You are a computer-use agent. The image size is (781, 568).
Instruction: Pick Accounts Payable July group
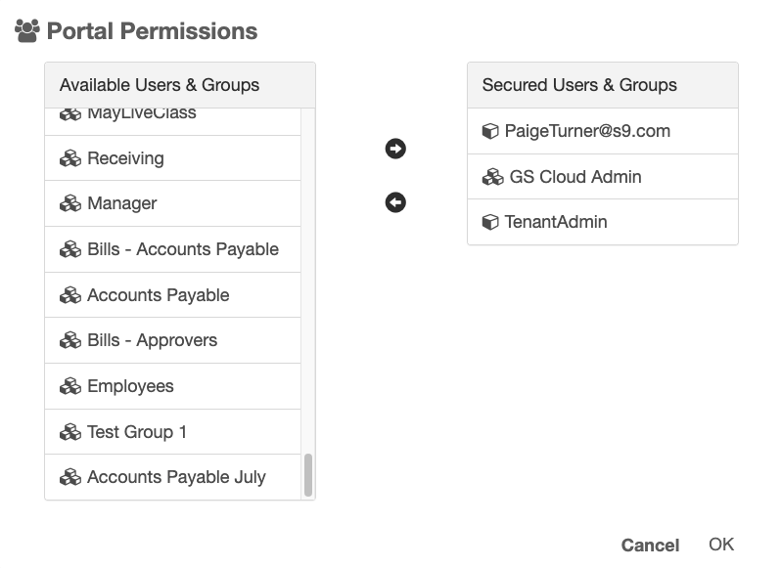(176, 477)
